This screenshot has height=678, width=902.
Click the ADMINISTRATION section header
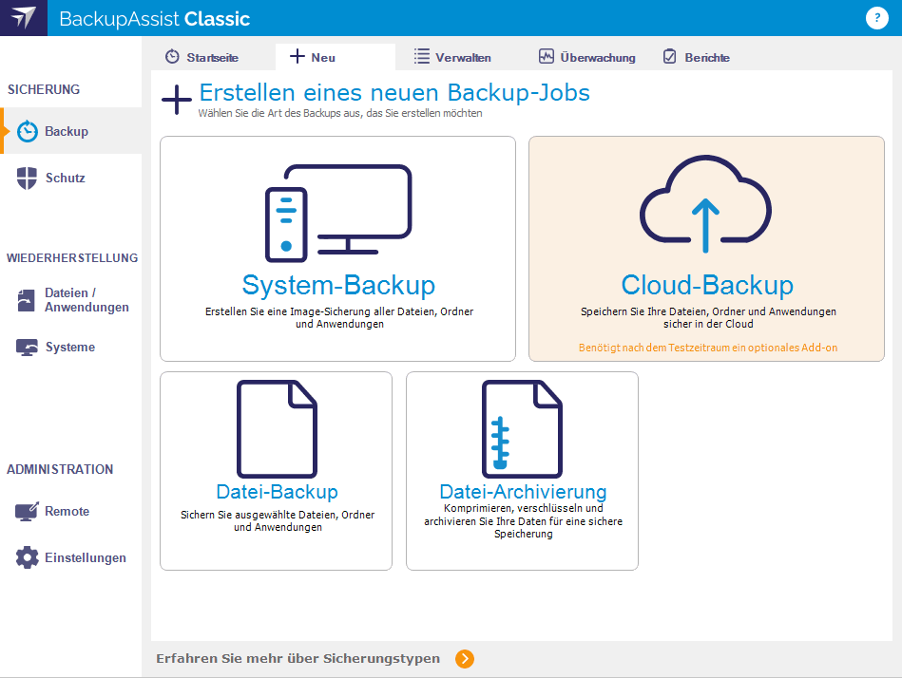click(60, 469)
